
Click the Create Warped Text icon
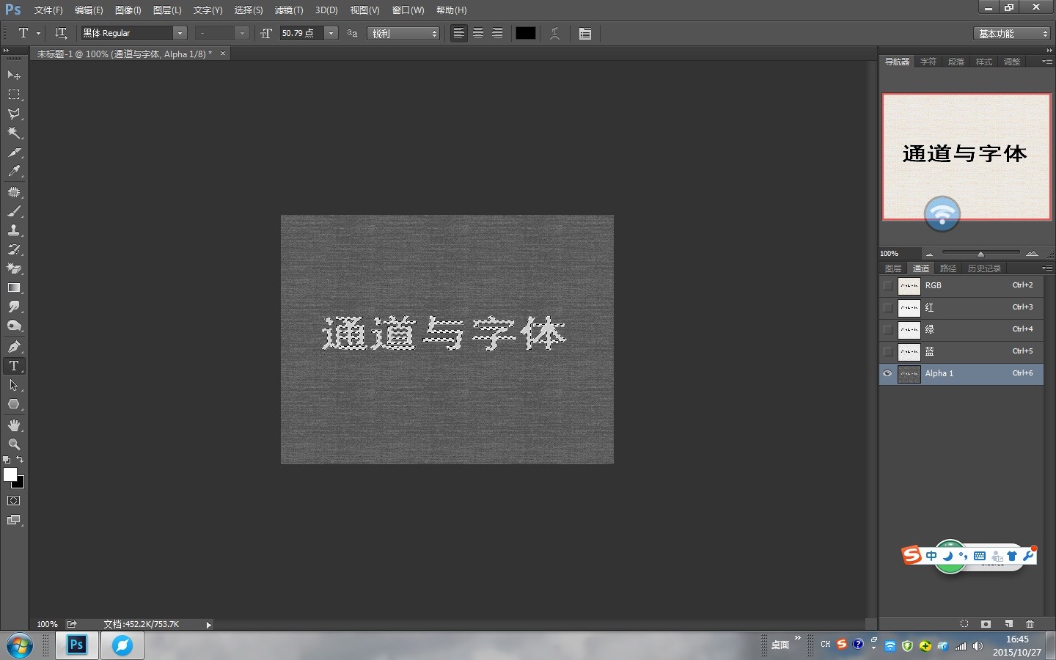pos(555,34)
